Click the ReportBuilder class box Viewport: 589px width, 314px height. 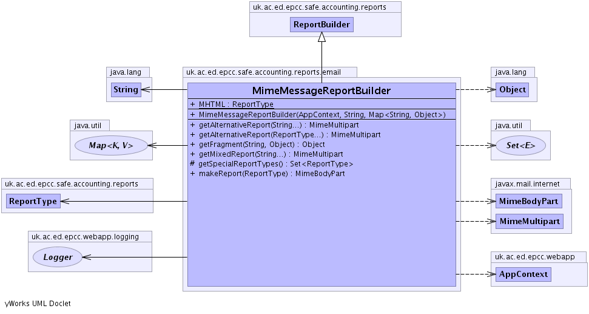[x=321, y=25]
